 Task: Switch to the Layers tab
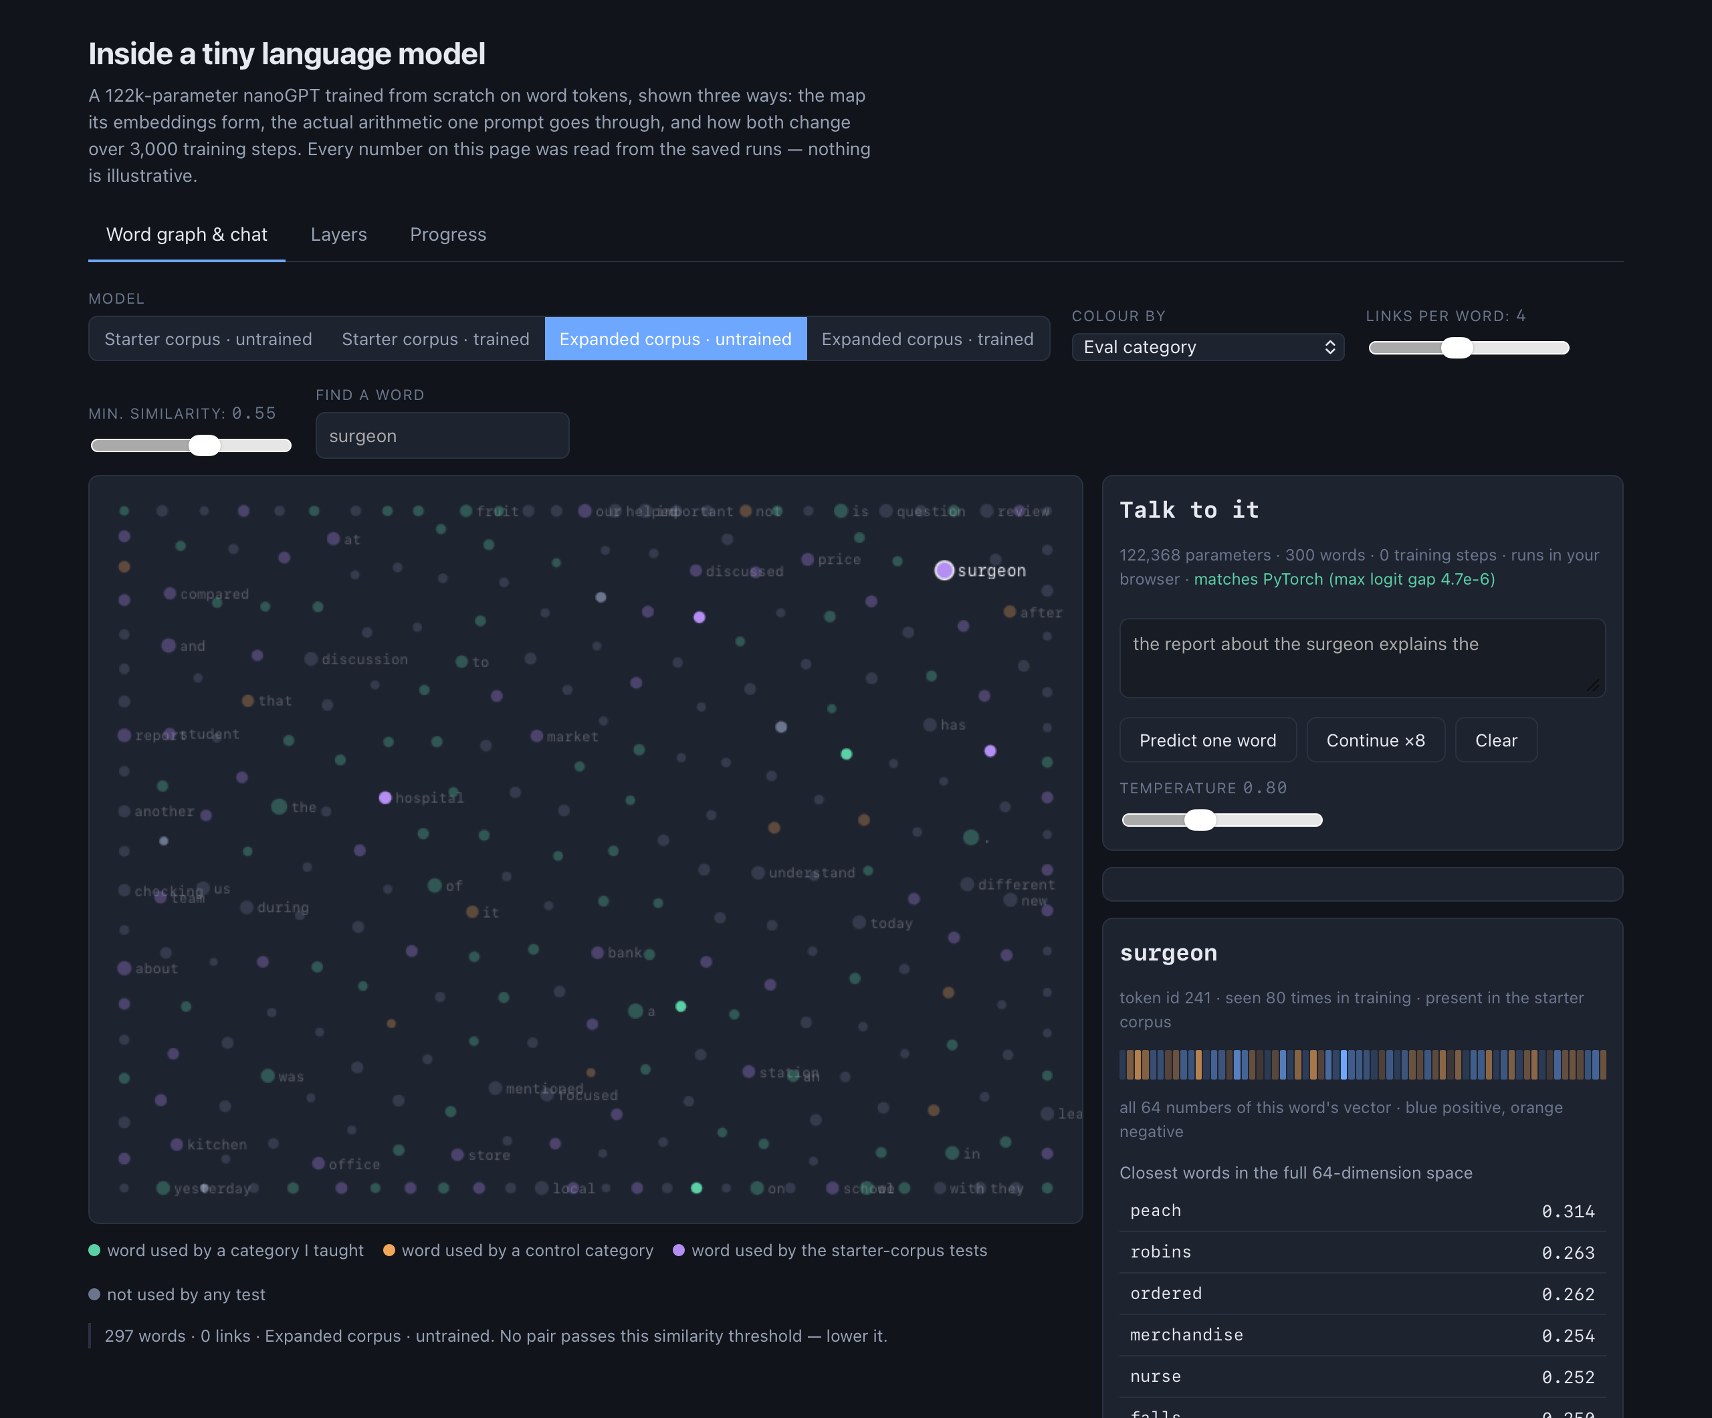(x=338, y=235)
